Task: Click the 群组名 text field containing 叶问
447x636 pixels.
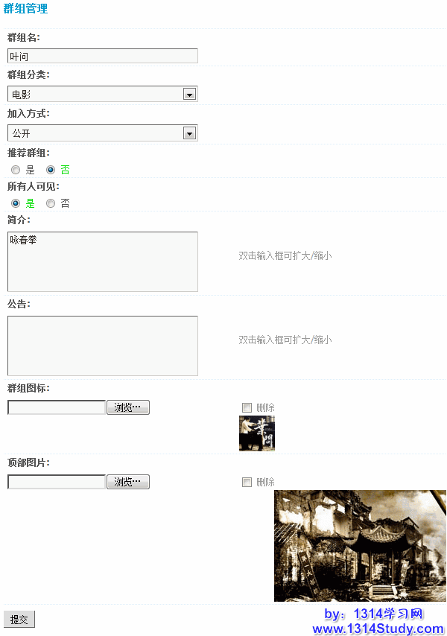Action: [103, 56]
